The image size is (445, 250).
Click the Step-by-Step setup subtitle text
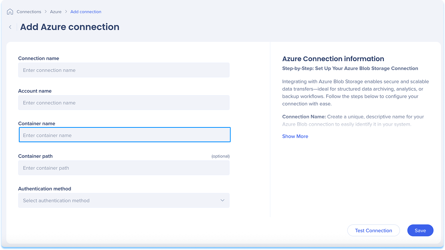(x=350, y=69)
